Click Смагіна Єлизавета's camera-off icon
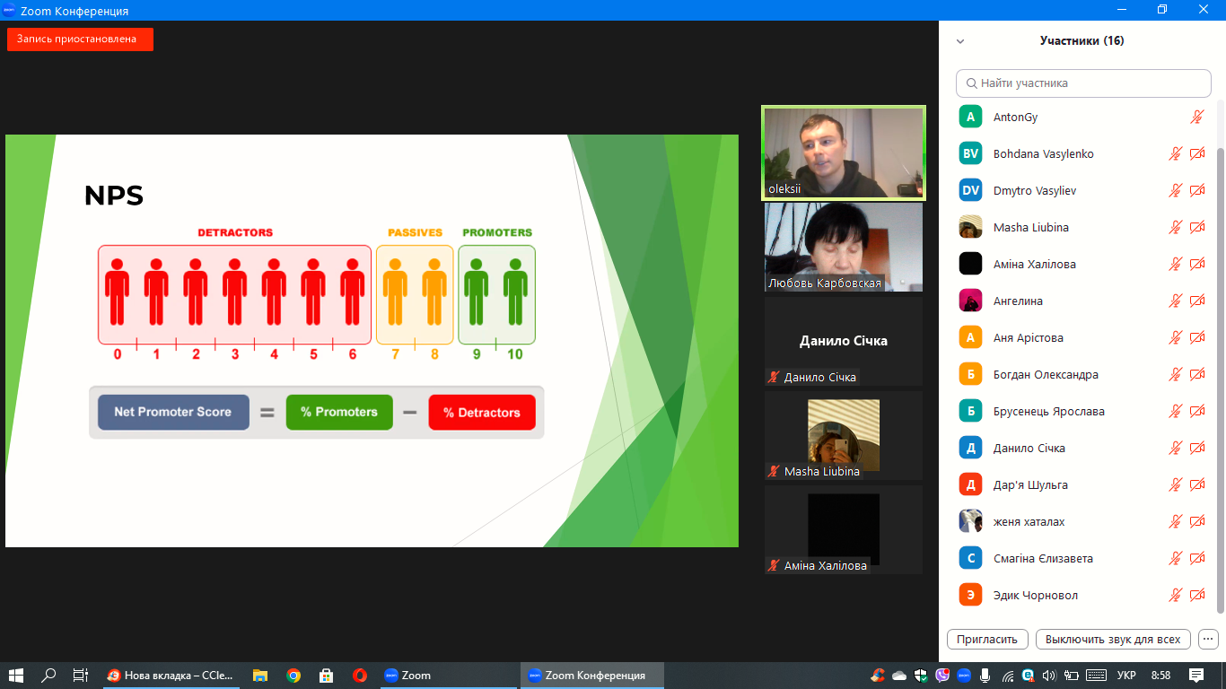This screenshot has height=689, width=1226. [1196, 558]
